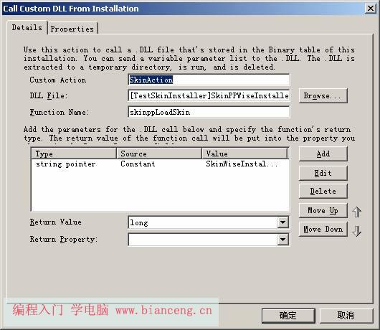
Task: Select the Details tab
Action: [x=27, y=28]
